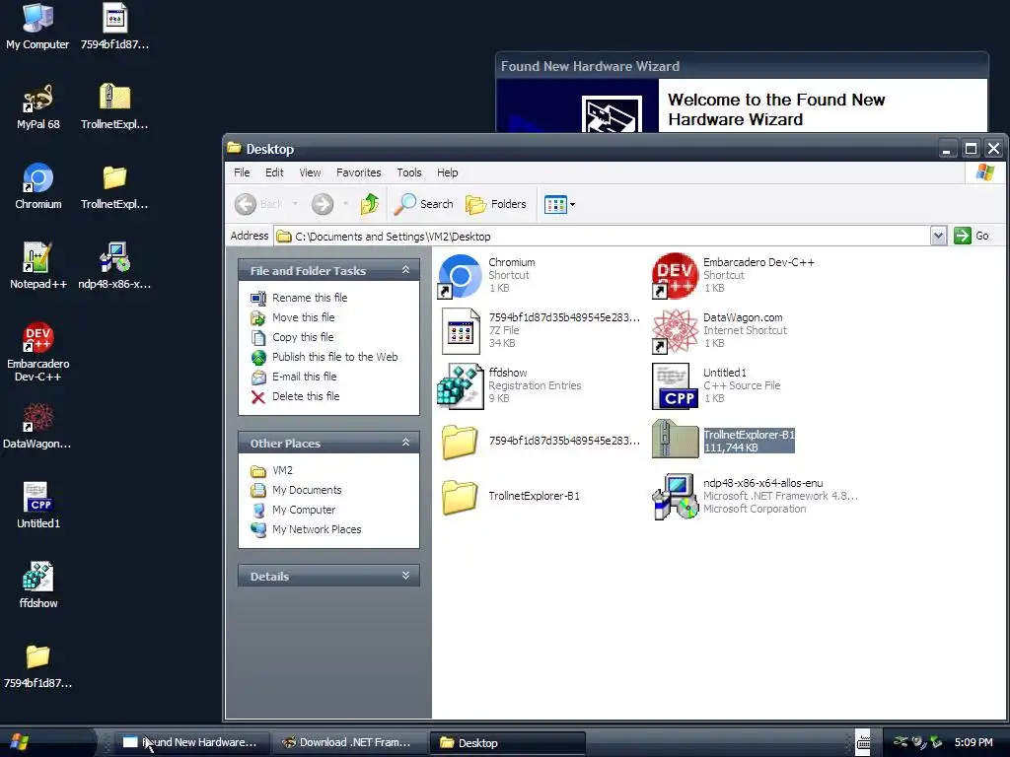Click the Search toolbar button

click(x=424, y=204)
